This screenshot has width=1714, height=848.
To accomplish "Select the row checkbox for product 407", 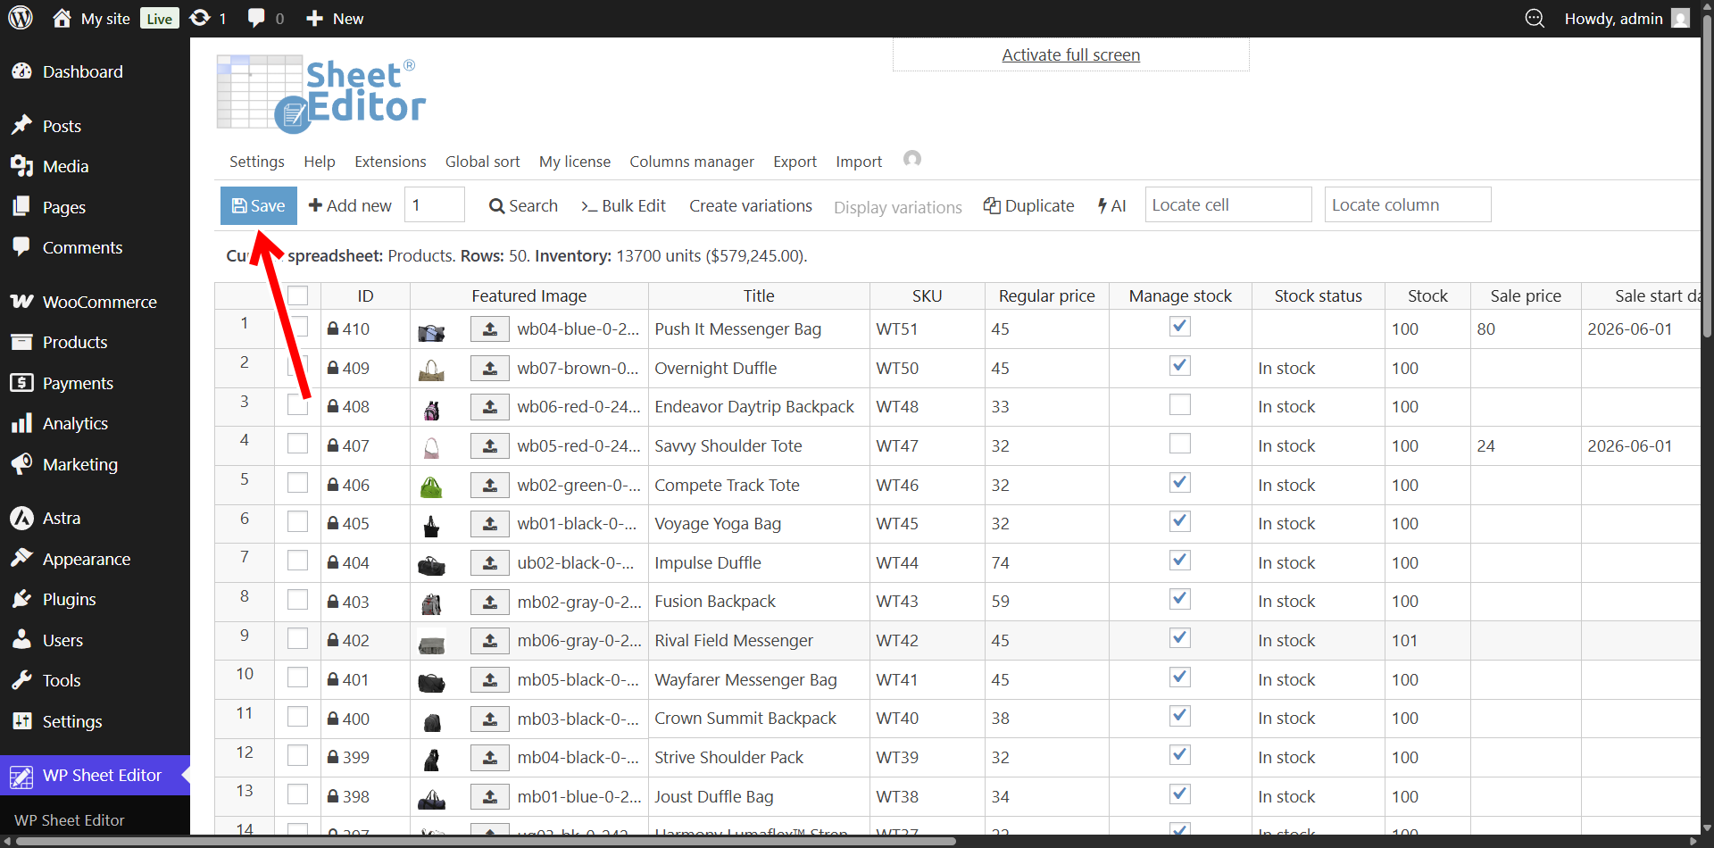I will pos(297,444).
